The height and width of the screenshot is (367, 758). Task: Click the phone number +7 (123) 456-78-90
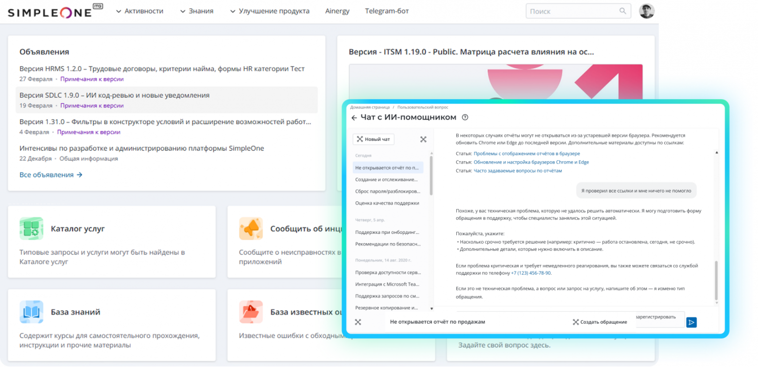click(531, 273)
